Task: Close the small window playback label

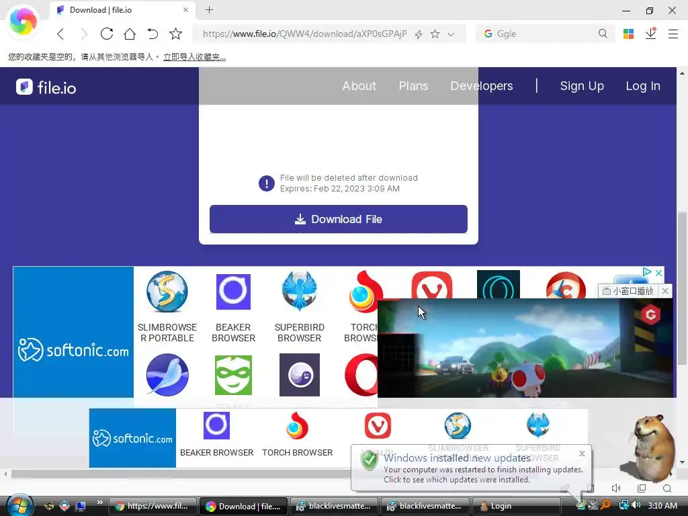Action: (x=665, y=290)
